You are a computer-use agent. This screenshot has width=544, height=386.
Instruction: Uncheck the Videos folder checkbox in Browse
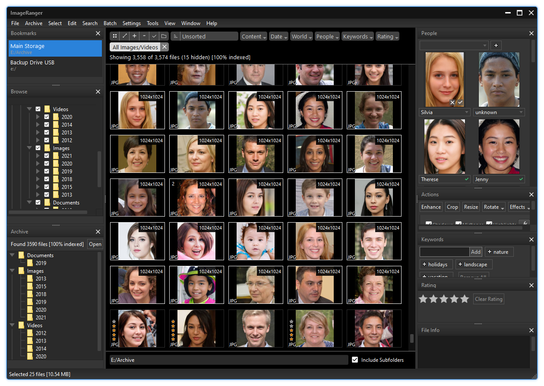coord(38,109)
